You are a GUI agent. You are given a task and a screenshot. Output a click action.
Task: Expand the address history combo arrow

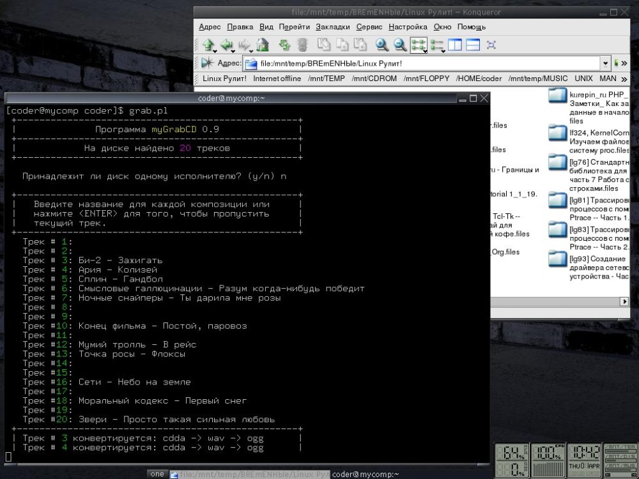pos(605,63)
